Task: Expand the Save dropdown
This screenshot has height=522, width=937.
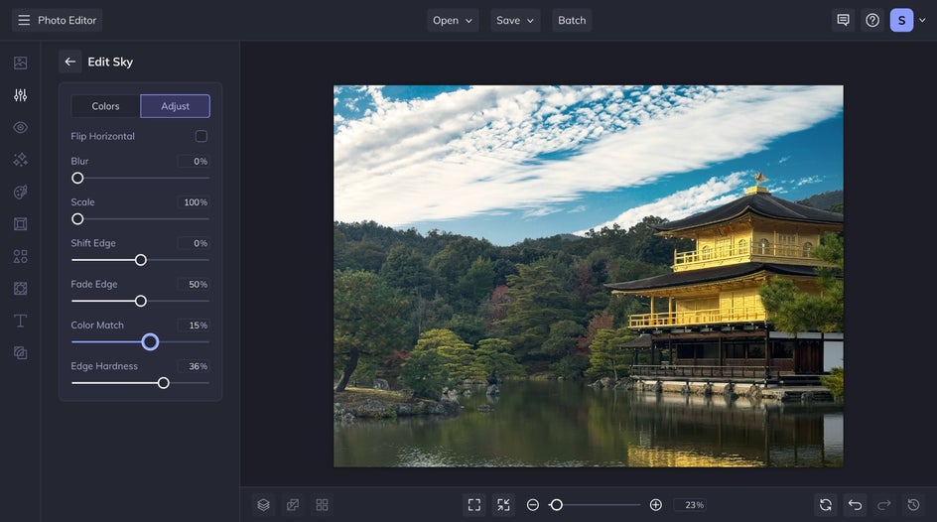Action: pos(515,20)
